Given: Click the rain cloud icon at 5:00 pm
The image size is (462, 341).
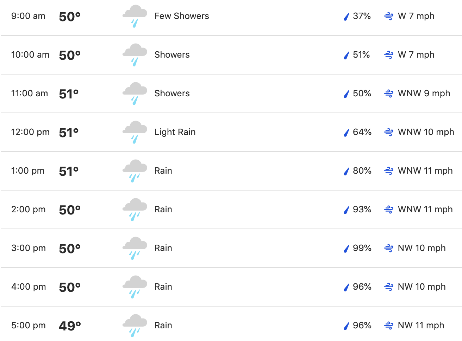Looking at the screenshot, I should [135, 326].
